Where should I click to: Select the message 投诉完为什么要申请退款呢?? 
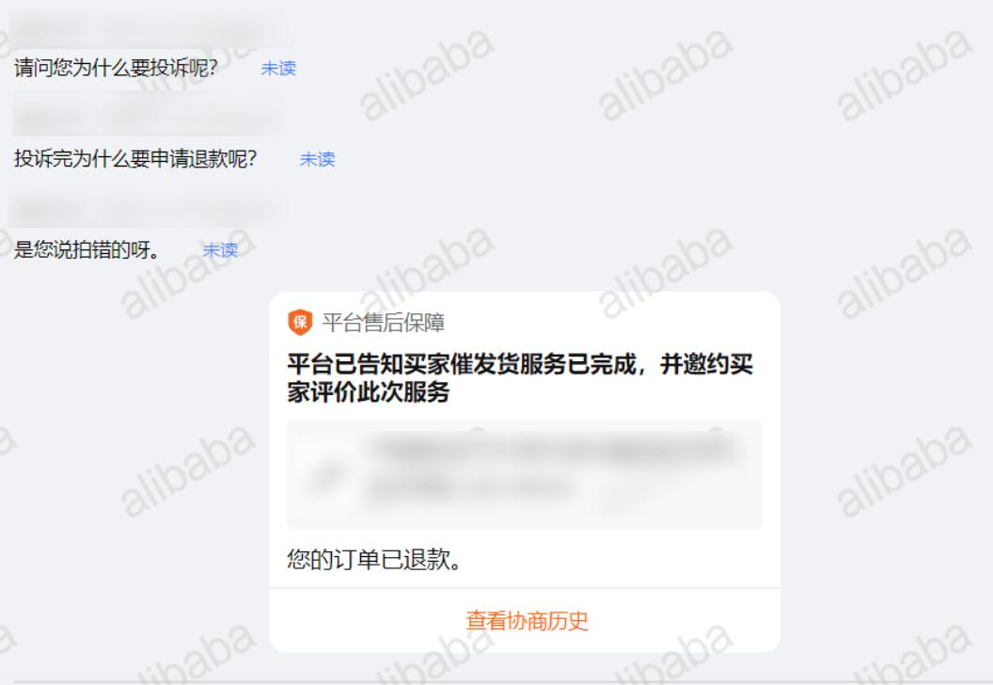click(x=135, y=158)
